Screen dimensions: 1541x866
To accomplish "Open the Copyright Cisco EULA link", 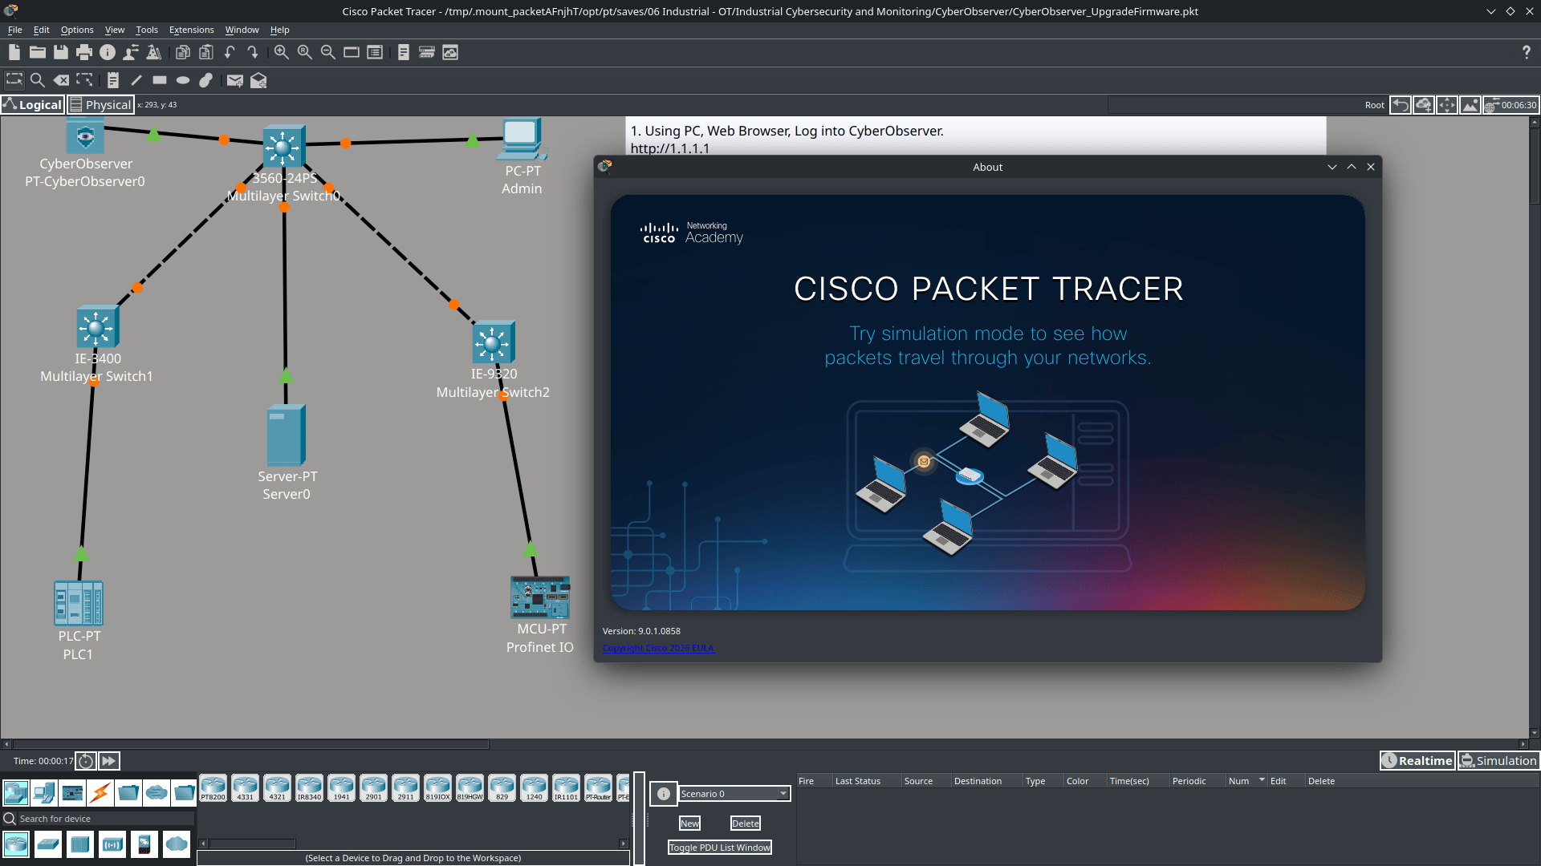I will pyautogui.click(x=658, y=648).
